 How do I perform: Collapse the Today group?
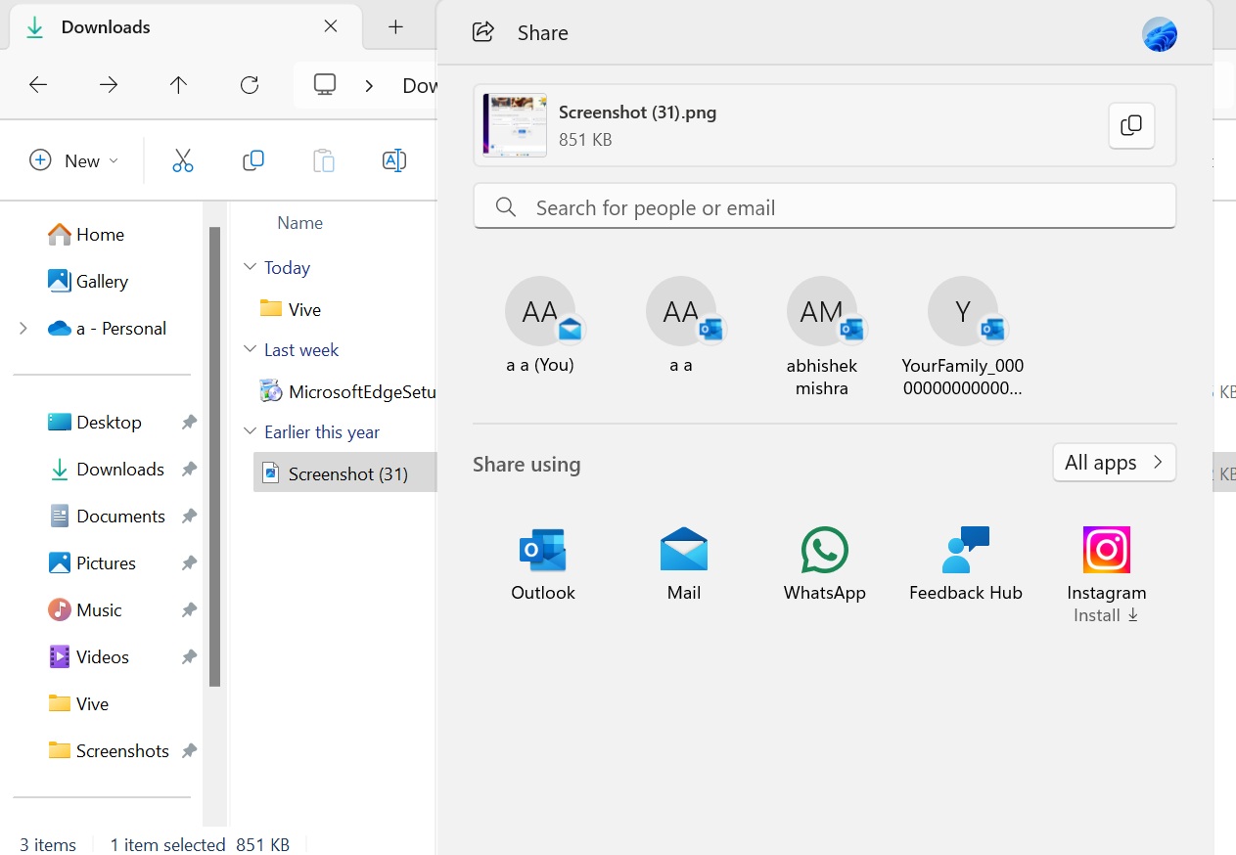[250, 267]
